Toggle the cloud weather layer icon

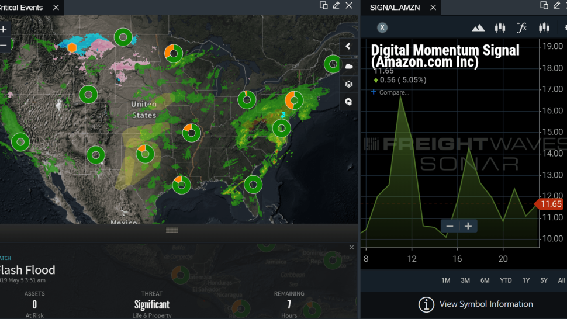[x=348, y=66]
